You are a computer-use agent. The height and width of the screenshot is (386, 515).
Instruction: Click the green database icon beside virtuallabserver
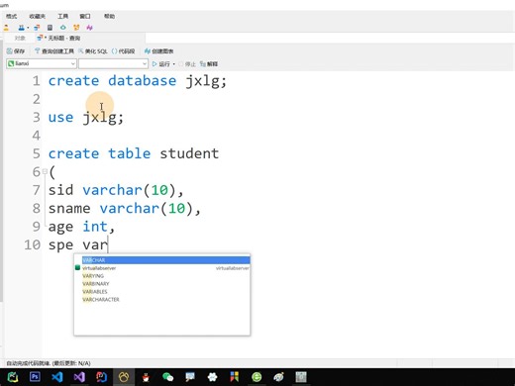[78, 267]
